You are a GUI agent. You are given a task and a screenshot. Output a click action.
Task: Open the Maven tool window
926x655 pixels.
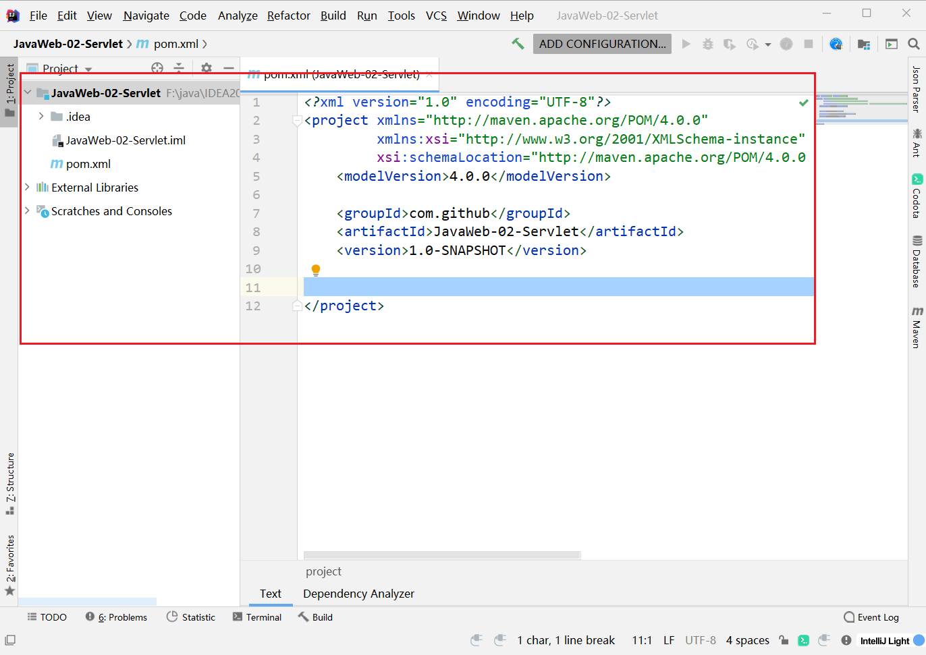(917, 327)
